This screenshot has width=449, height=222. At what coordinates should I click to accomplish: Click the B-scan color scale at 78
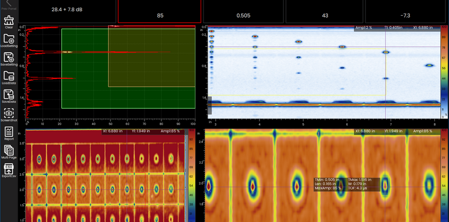click(x=444, y=47)
